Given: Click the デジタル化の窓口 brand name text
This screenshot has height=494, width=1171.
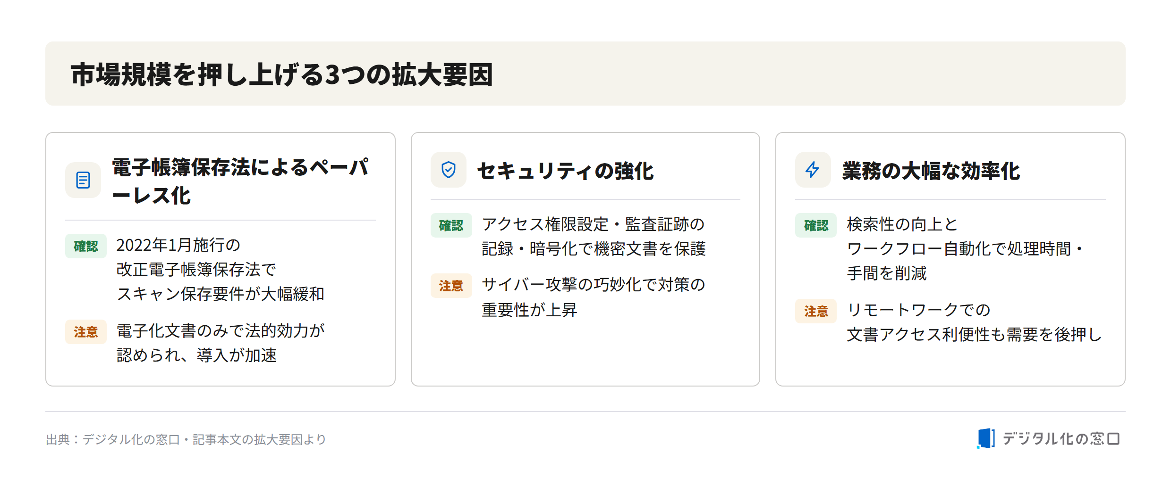Looking at the screenshot, I should coord(1061,439).
